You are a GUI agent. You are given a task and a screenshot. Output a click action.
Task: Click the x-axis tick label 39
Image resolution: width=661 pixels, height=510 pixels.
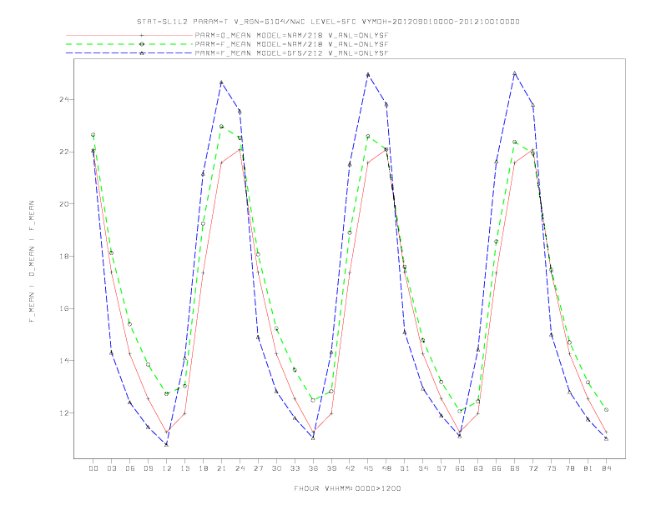(x=331, y=468)
